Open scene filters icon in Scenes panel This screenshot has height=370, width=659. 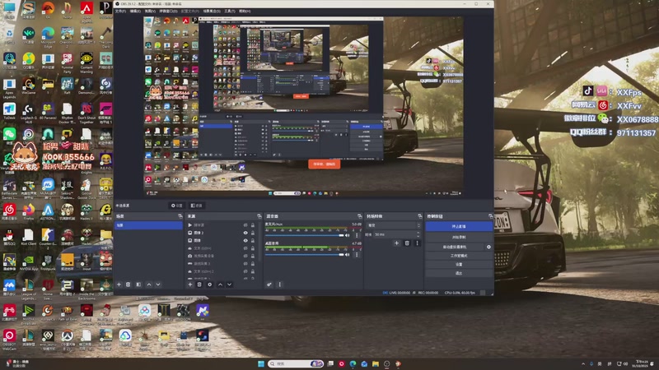138,284
